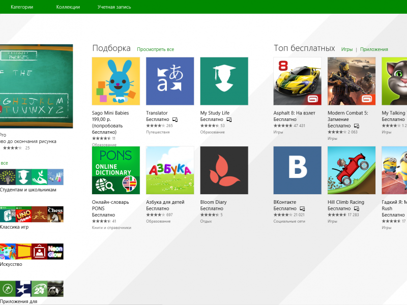The width and height of the screenshot is (407, 305).
Task: Click the paint palette icon in Искусство
Action: pyautogui.click(x=8, y=252)
